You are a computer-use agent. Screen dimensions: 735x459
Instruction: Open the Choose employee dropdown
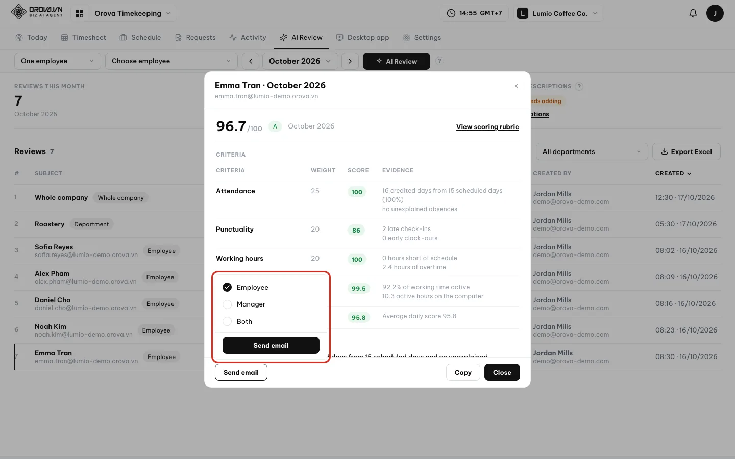171,61
